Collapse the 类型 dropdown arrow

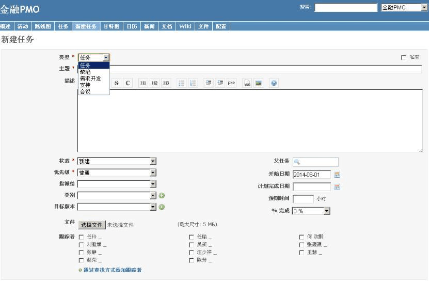click(106, 57)
